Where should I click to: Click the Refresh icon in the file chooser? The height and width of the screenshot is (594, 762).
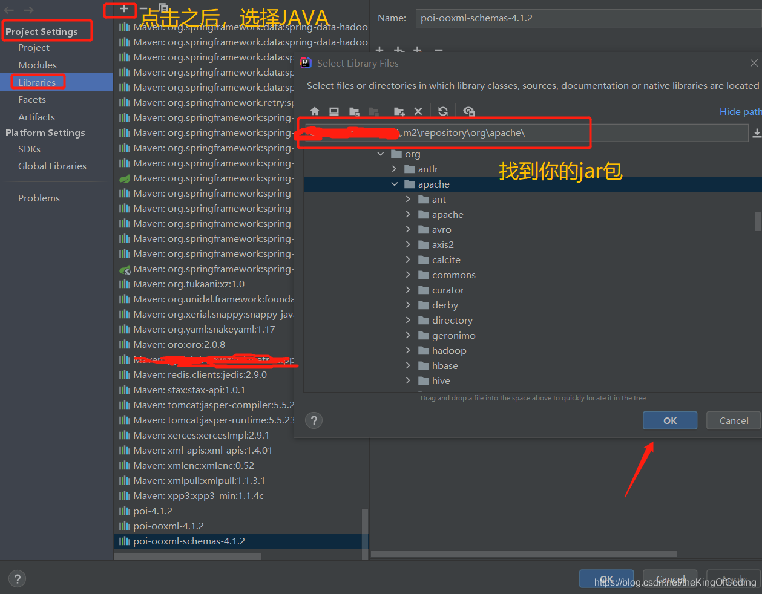[x=443, y=111]
